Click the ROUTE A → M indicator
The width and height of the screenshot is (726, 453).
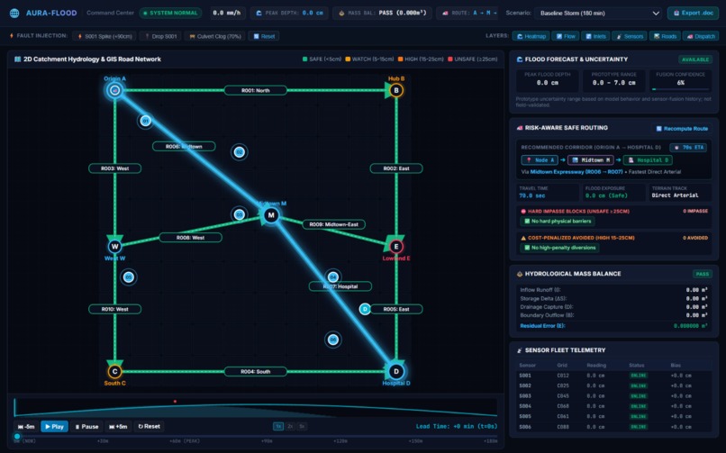468,13
